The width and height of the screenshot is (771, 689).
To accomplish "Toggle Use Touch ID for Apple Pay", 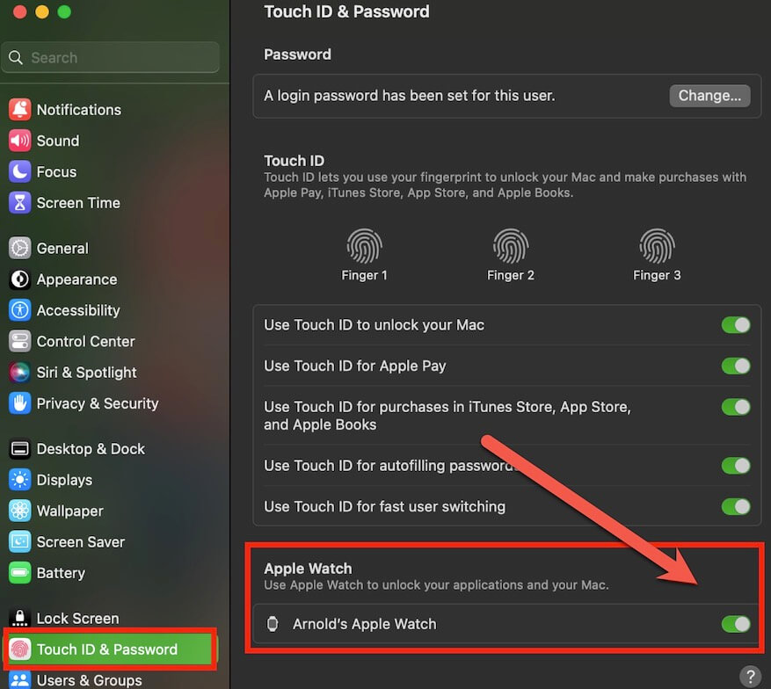I will 735,366.
